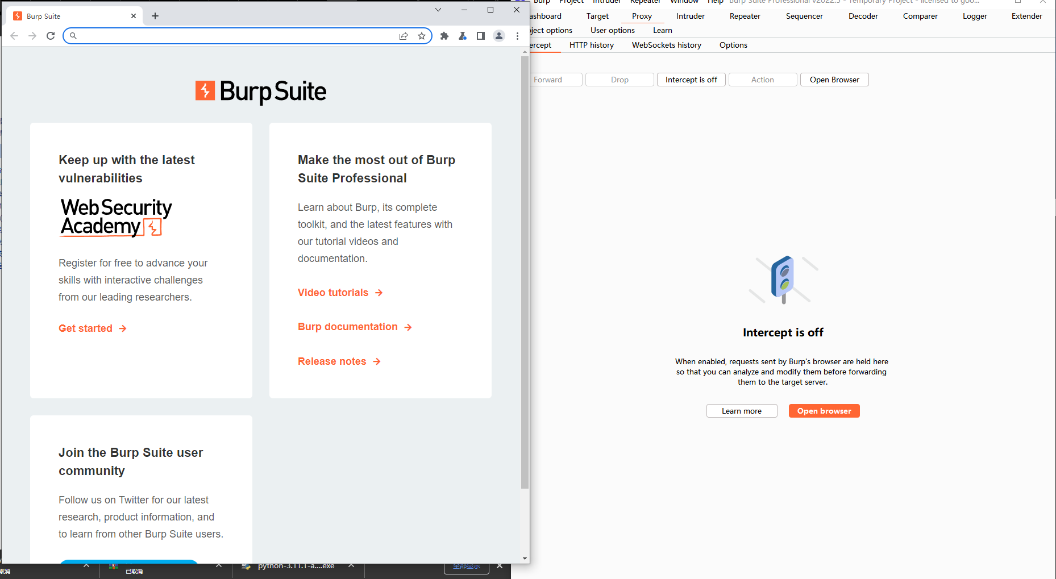Open the Release notes link
1056x579 pixels.
(339, 361)
